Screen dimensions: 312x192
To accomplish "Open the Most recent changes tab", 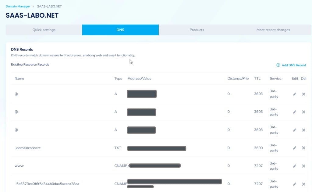I will click(273, 30).
